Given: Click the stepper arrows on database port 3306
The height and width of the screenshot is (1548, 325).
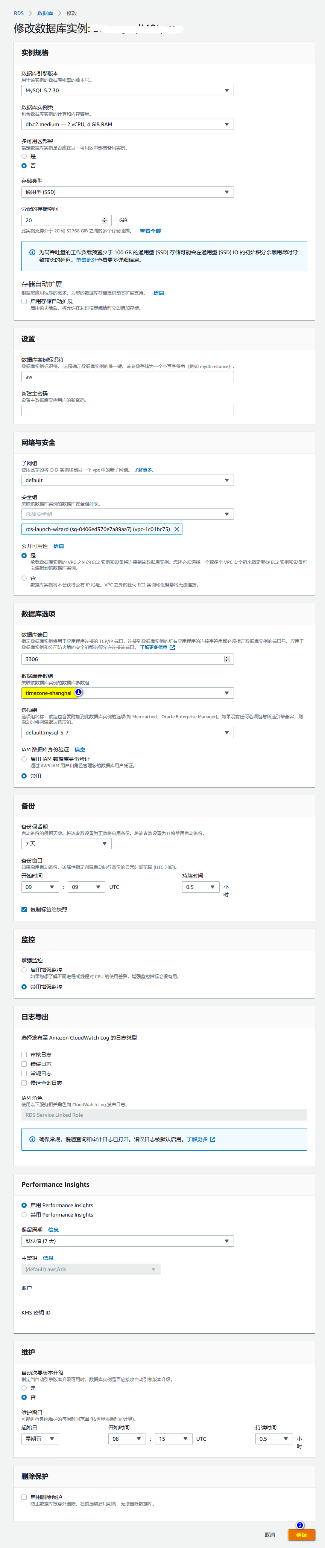Looking at the screenshot, I should point(227,659).
